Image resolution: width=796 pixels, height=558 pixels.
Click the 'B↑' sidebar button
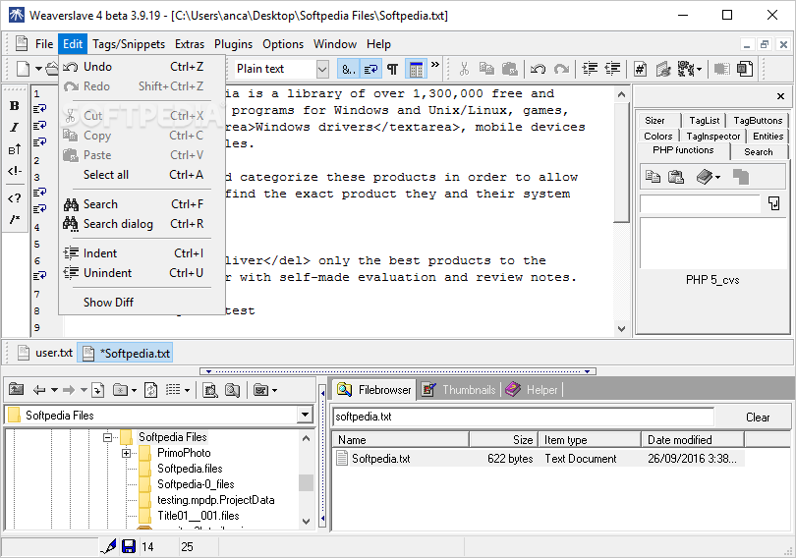[x=14, y=149]
